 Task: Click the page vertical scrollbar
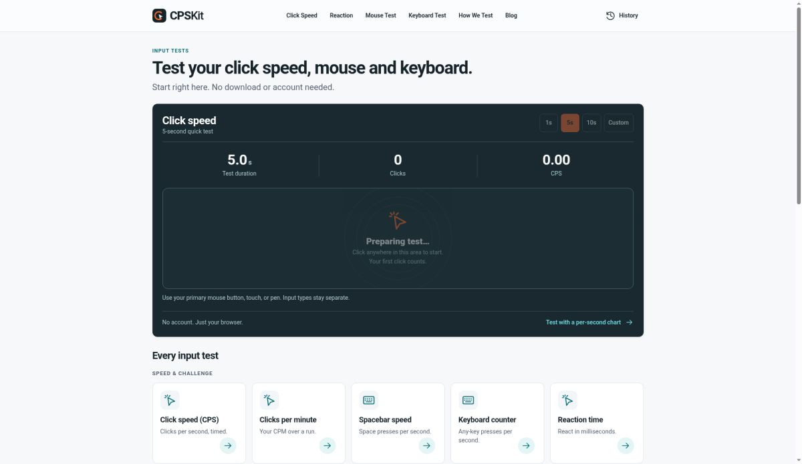coord(798,107)
